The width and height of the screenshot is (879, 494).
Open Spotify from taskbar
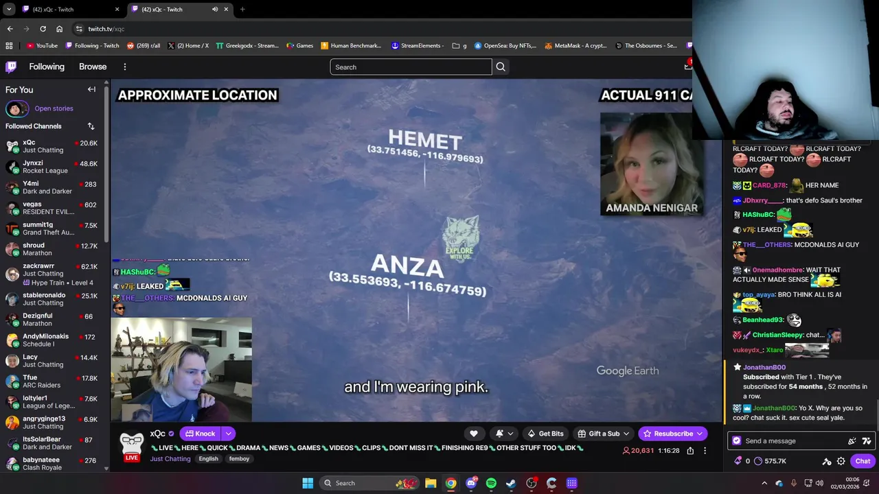[x=491, y=483]
